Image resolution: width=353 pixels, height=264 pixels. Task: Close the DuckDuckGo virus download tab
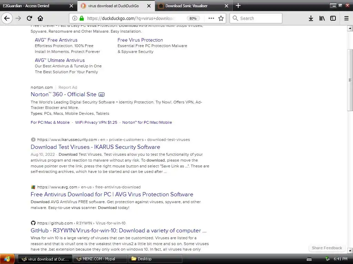pyautogui.click(x=149, y=6)
